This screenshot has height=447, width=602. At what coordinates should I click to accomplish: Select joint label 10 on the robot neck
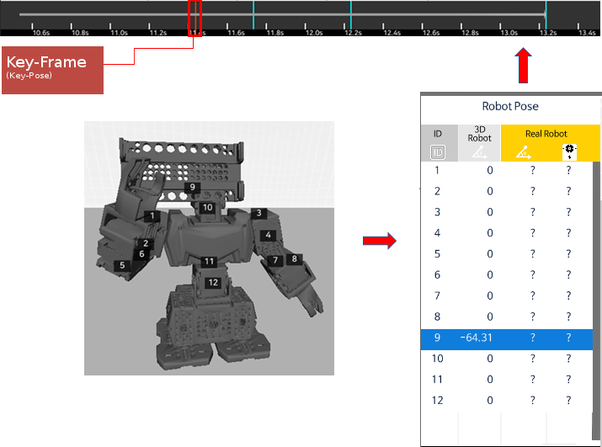207,206
